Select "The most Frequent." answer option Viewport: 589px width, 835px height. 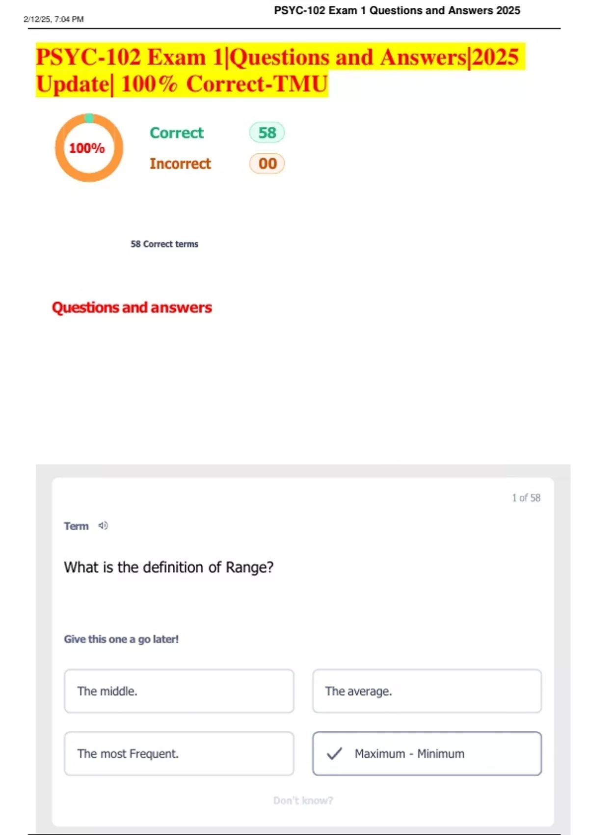coord(179,753)
